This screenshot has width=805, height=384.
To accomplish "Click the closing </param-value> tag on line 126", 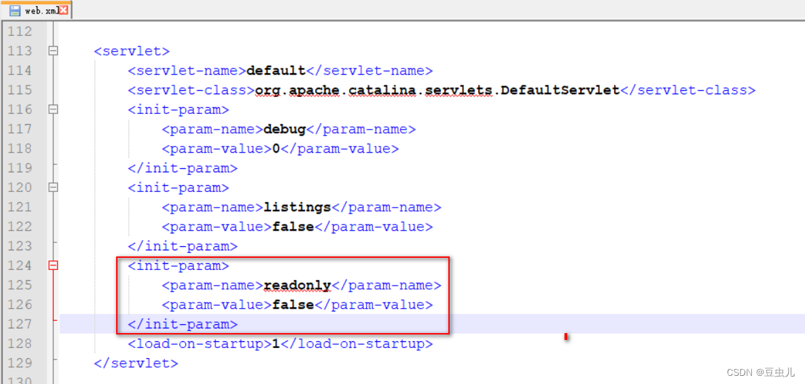I will (x=373, y=305).
